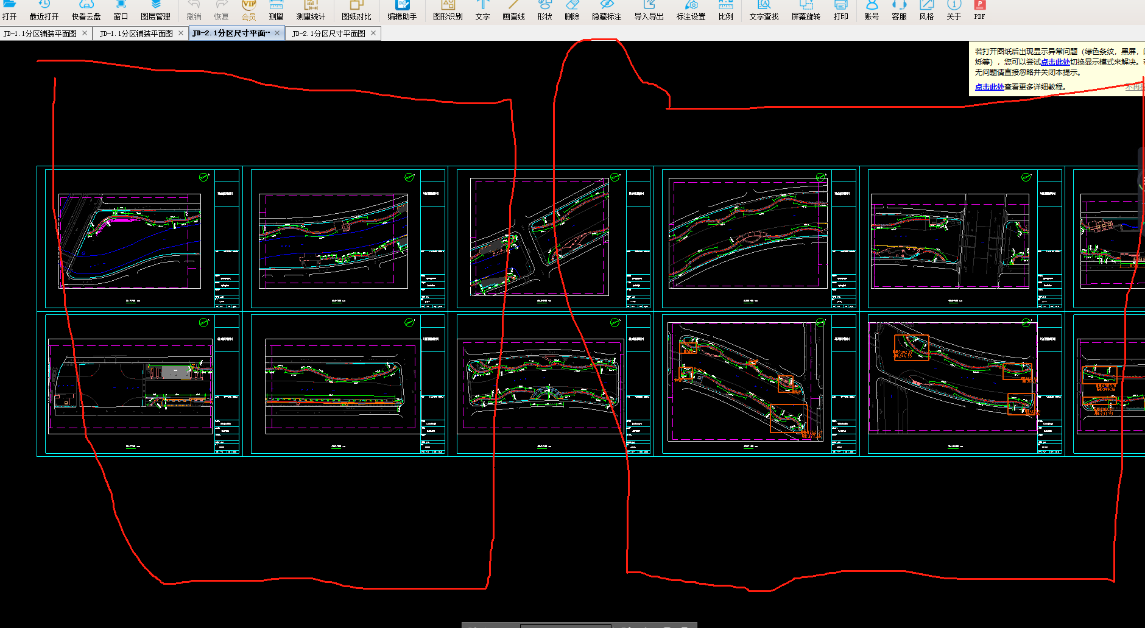Open the 快看云盘 cloud drive
This screenshot has height=628, width=1145.
[x=86, y=10]
